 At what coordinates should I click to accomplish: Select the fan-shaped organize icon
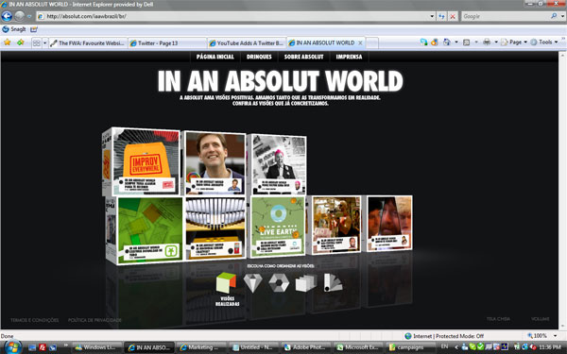(333, 283)
